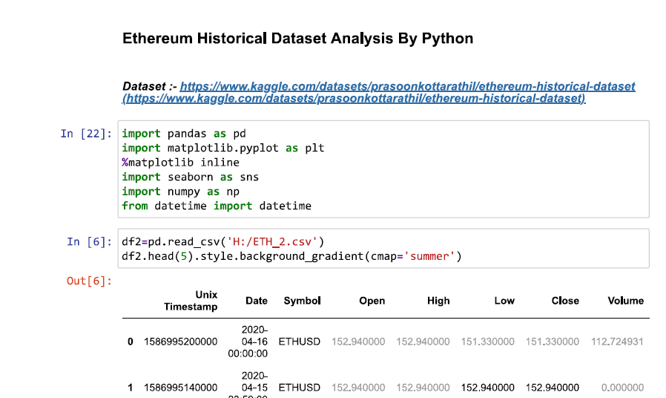Select ETHUSD symbol in row 0

(300, 342)
